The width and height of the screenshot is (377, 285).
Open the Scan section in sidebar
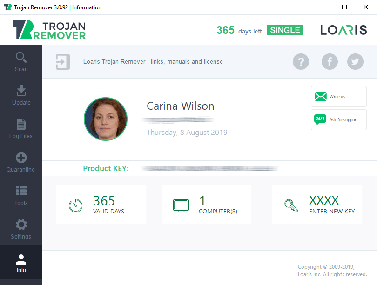pyautogui.click(x=21, y=62)
